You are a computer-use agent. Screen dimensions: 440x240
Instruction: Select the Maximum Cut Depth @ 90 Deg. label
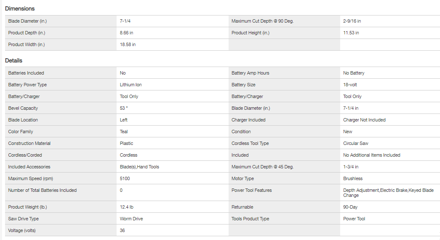point(262,21)
